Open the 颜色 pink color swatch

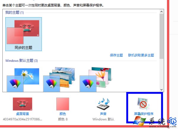pos(63,104)
